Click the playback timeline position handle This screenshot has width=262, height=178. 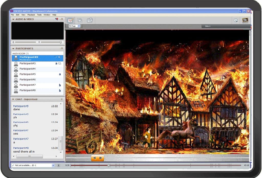tap(108, 165)
